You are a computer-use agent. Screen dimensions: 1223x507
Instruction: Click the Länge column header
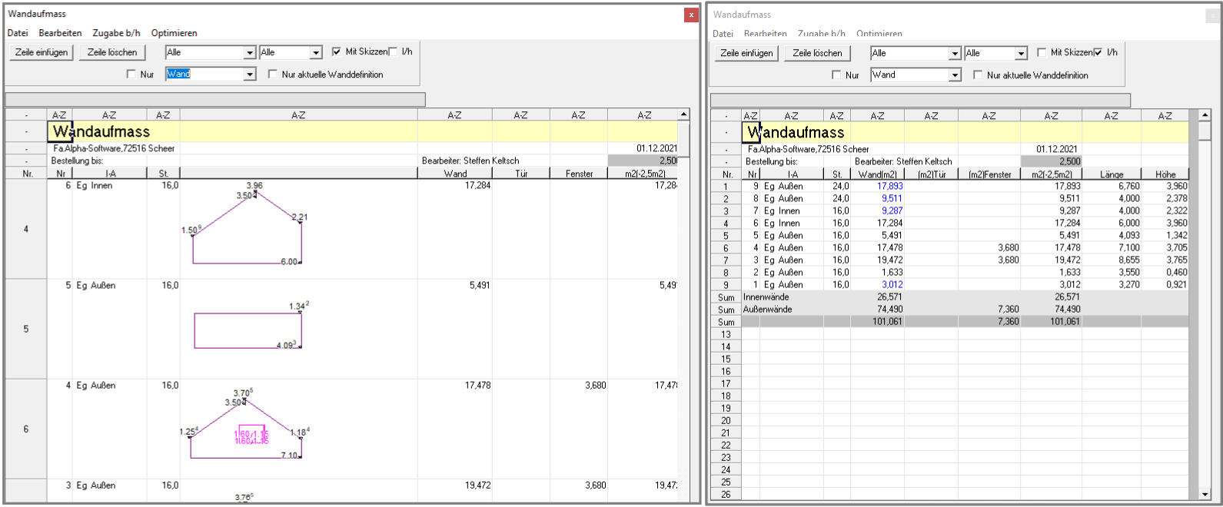(1111, 174)
